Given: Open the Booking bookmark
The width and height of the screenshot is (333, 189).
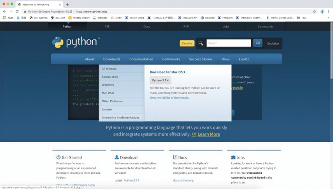Looking at the screenshot, I should click(x=207, y=18).
